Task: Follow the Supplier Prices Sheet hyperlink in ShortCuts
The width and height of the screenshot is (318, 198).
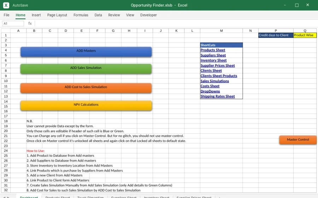Action: coord(218,65)
